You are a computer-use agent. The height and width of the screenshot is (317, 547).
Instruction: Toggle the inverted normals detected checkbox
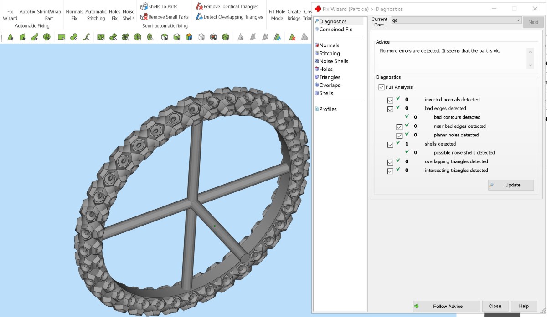coord(390,100)
